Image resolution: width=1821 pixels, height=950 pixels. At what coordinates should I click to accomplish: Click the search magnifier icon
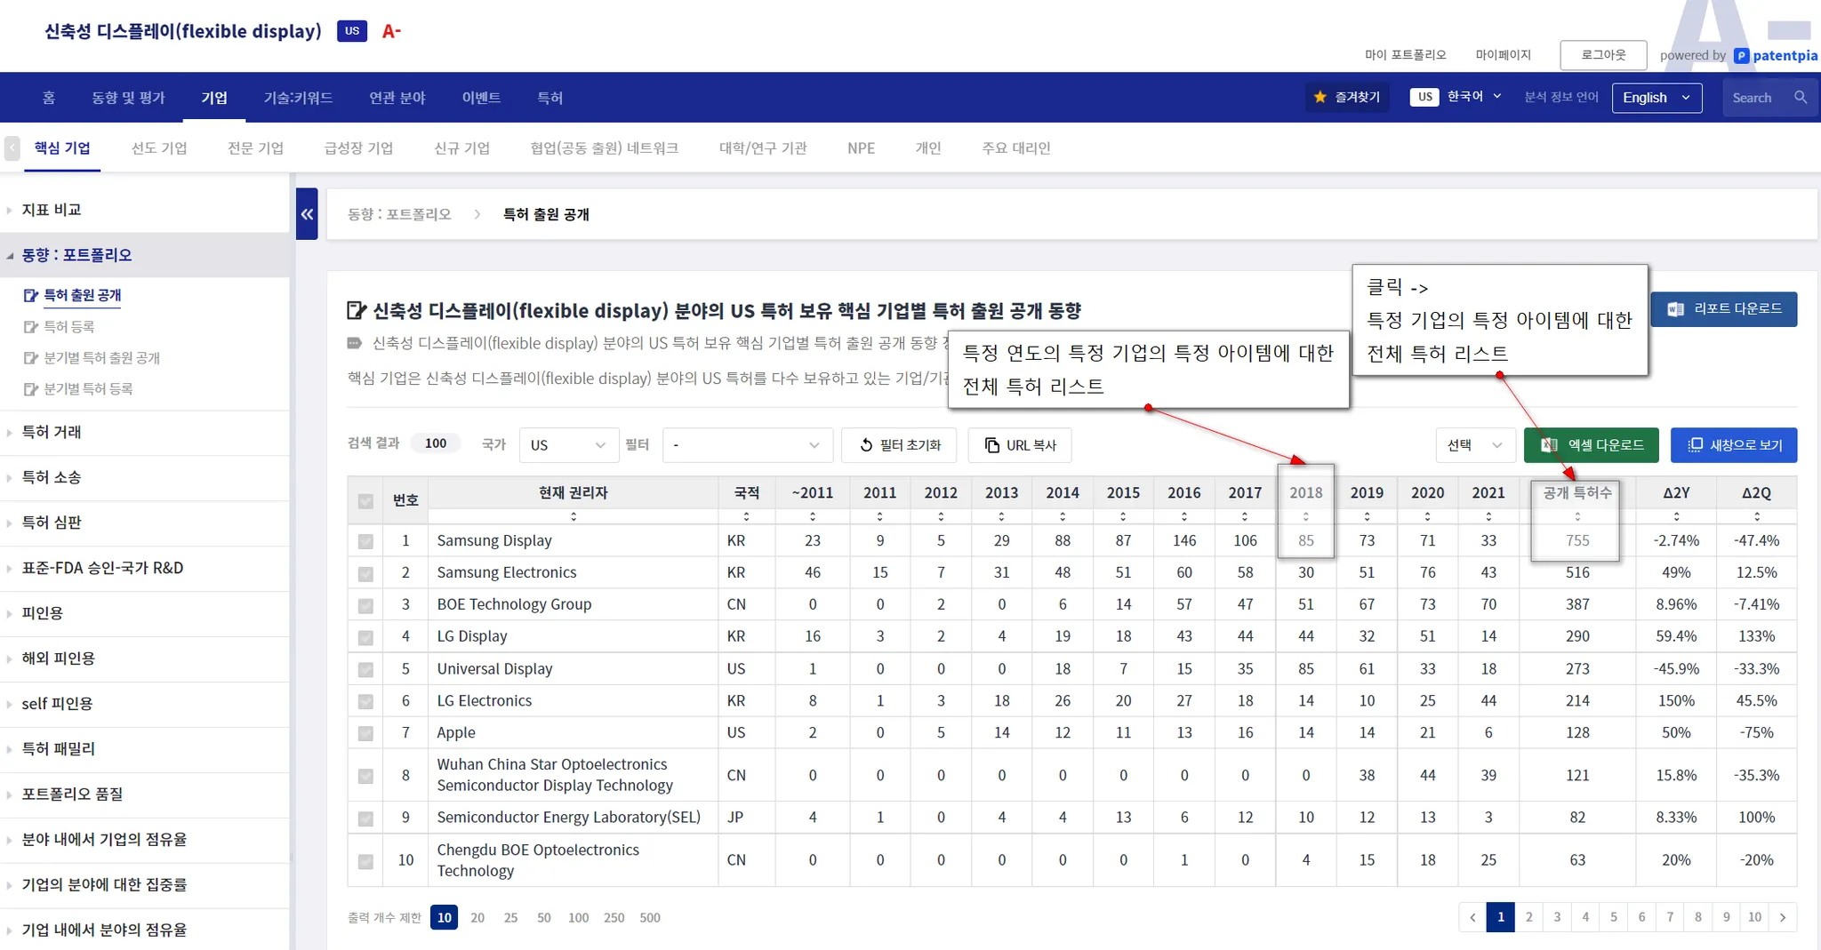(1801, 98)
